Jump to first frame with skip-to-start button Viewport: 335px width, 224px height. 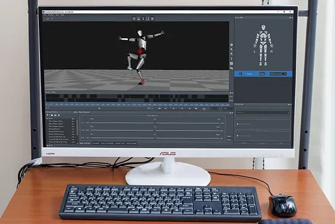click(159, 108)
